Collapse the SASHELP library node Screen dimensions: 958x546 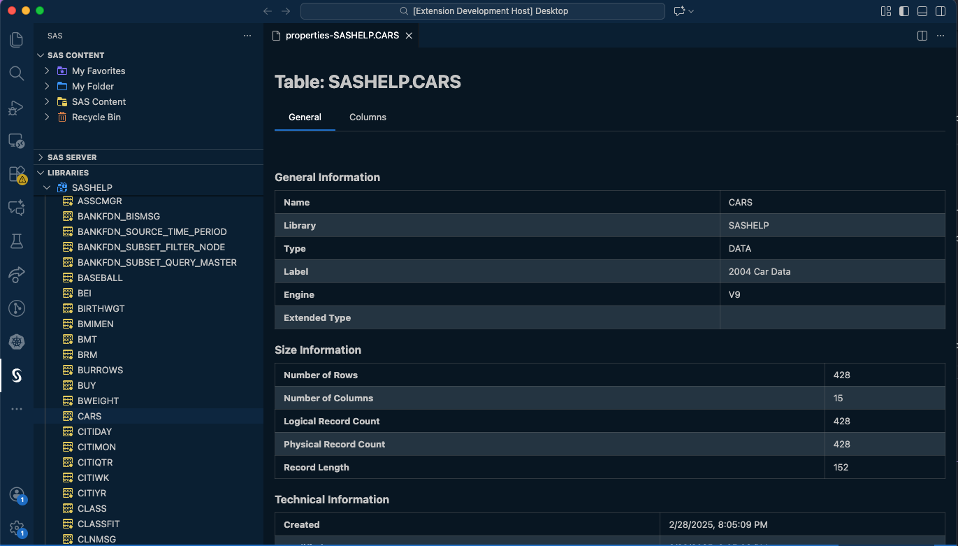pos(47,187)
